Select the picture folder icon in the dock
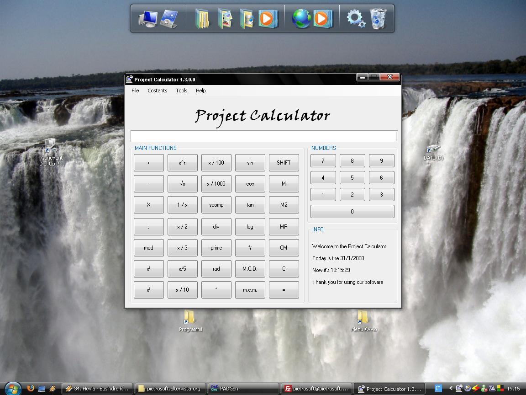The image size is (526, 395). (x=225, y=19)
